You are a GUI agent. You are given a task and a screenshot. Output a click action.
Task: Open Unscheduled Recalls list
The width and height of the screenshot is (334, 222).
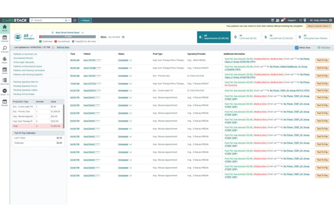(23, 58)
